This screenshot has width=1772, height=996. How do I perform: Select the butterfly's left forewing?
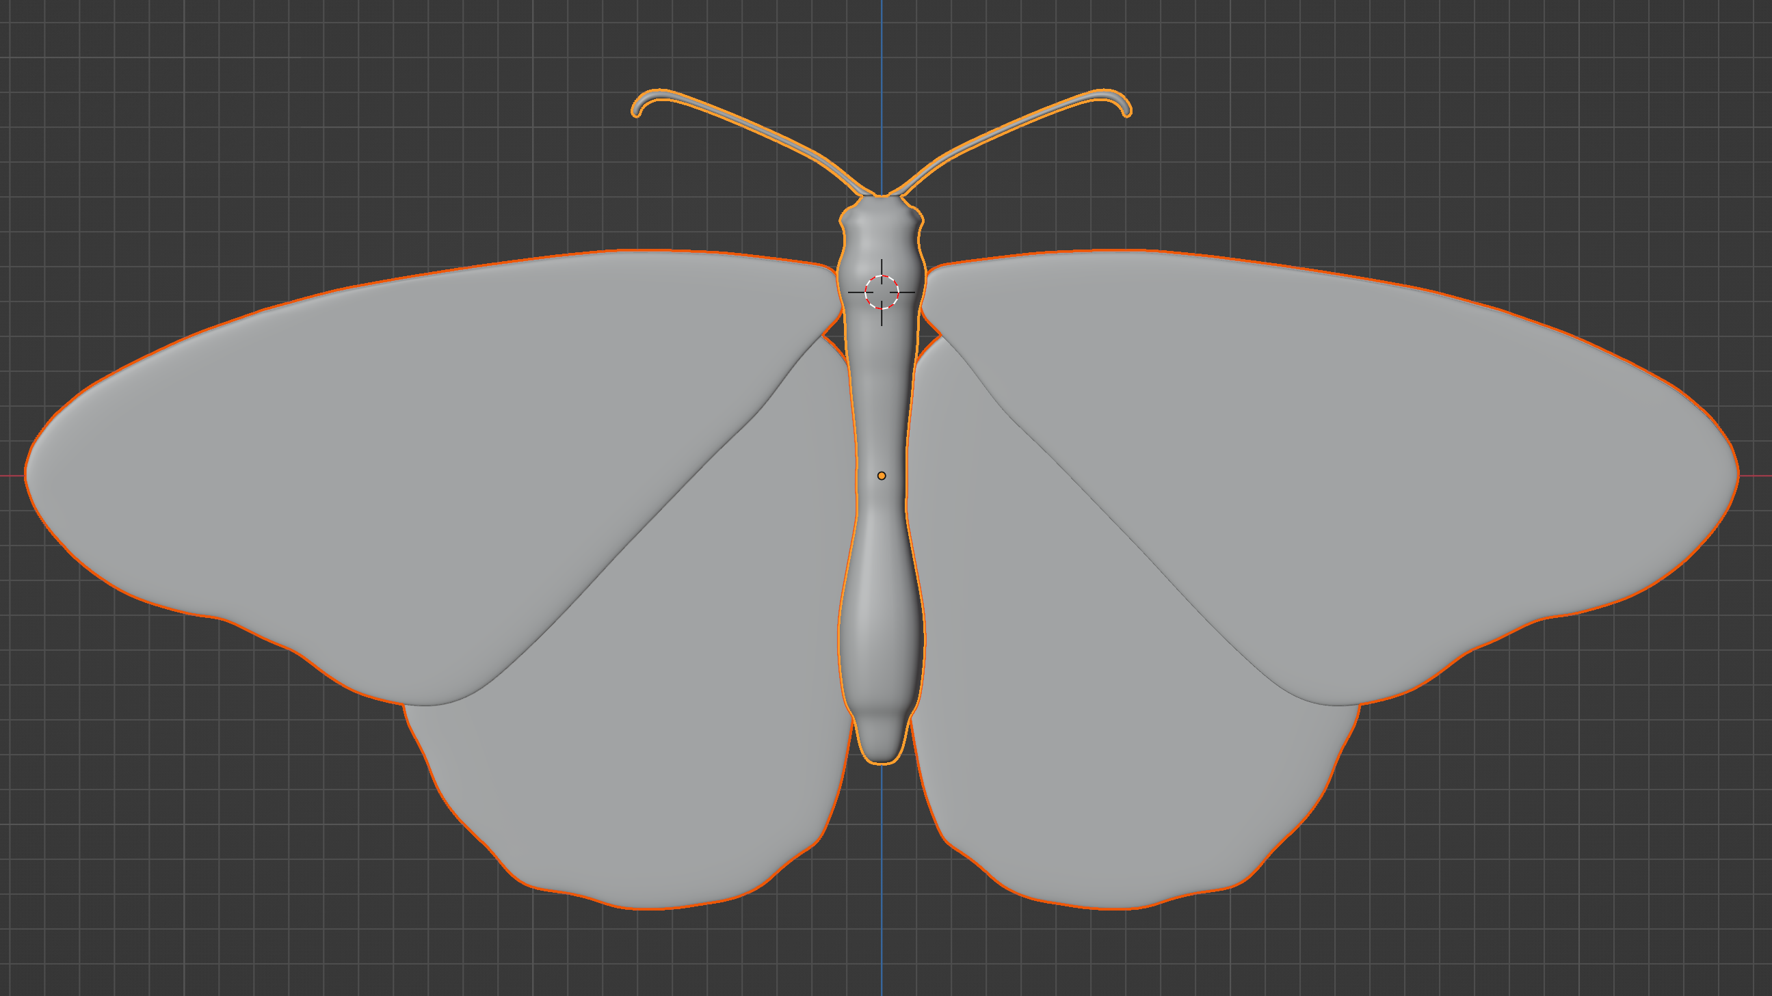click(x=412, y=447)
